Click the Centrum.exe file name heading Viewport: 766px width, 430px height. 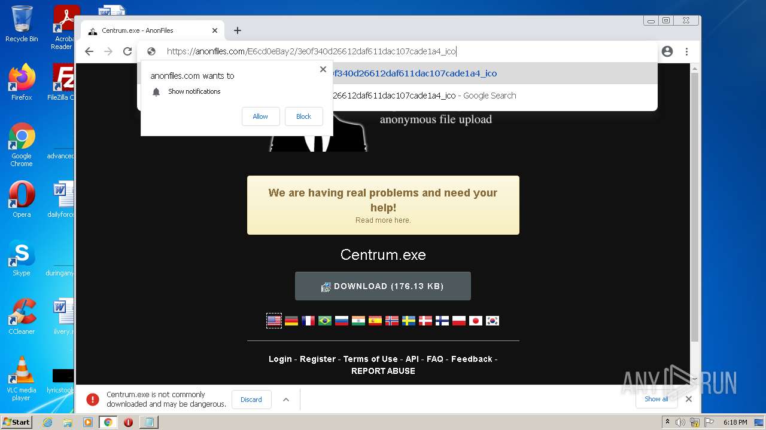point(383,254)
